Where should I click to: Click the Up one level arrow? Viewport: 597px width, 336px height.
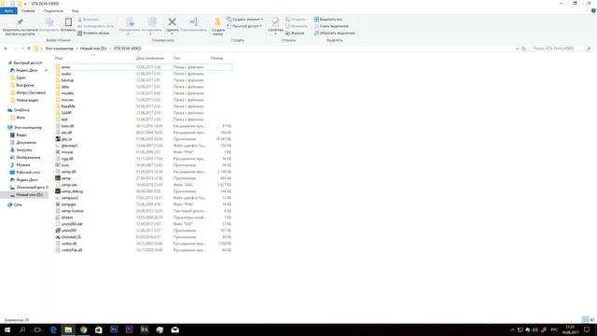click(x=29, y=49)
